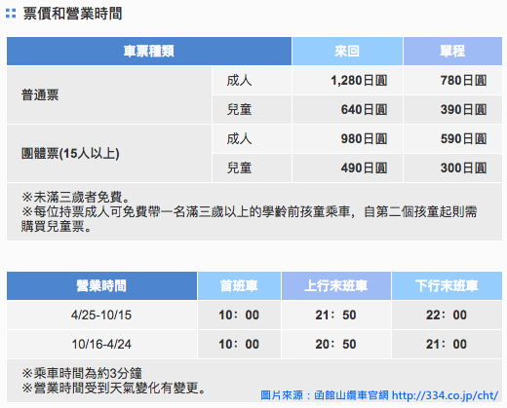The height and width of the screenshot is (408, 507).
Task: Click the 300日圓 group child one-way fare
Action: (463, 168)
